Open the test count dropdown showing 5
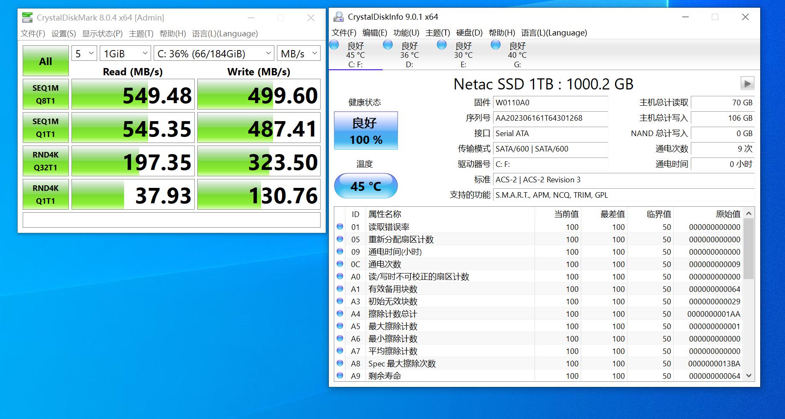The height and width of the screenshot is (419, 785). [84, 53]
